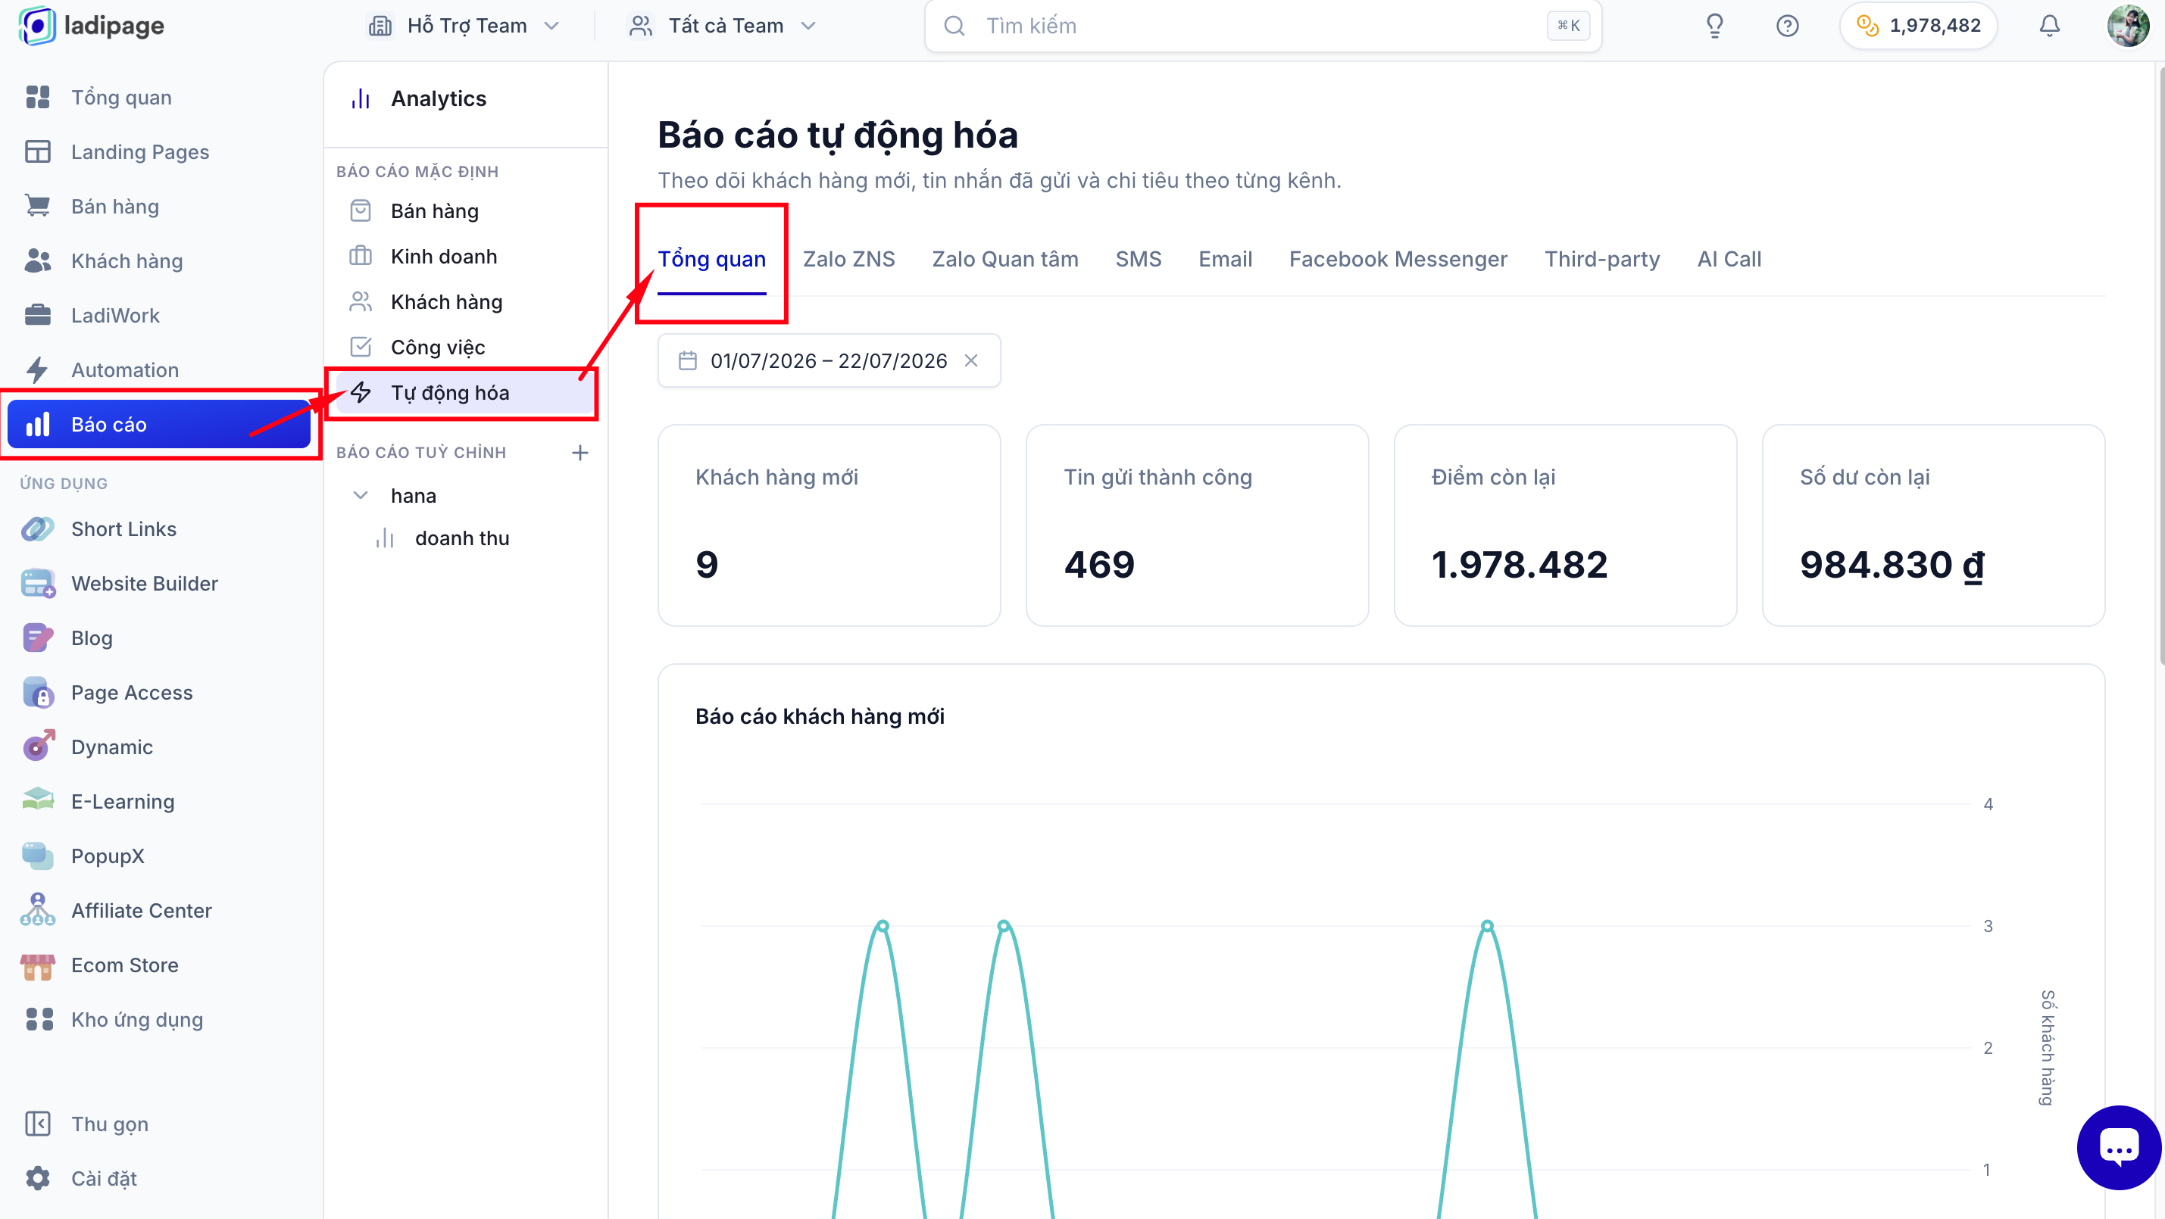Switch to Third-party tab
Viewport: 2165px width, 1219px height.
point(1602,260)
